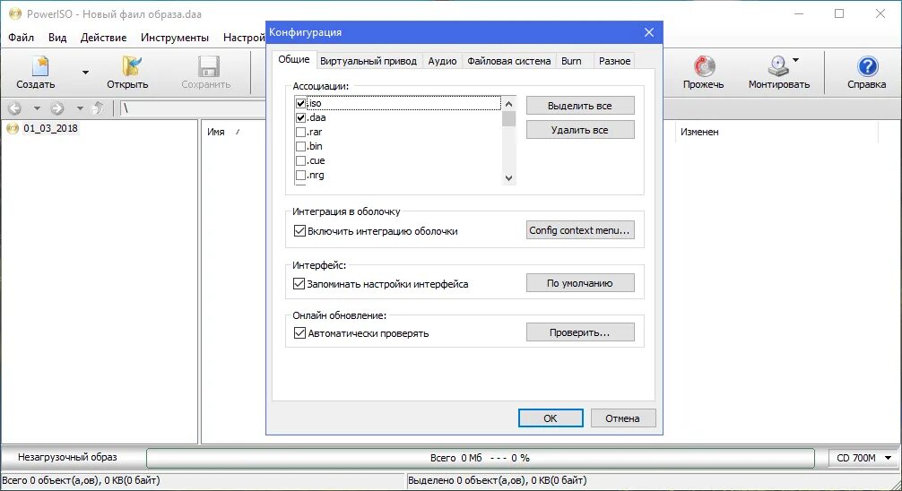This screenshot has height=491, width=902.
Task: Check the .rar association checkbox
Action: coord(300,133)
